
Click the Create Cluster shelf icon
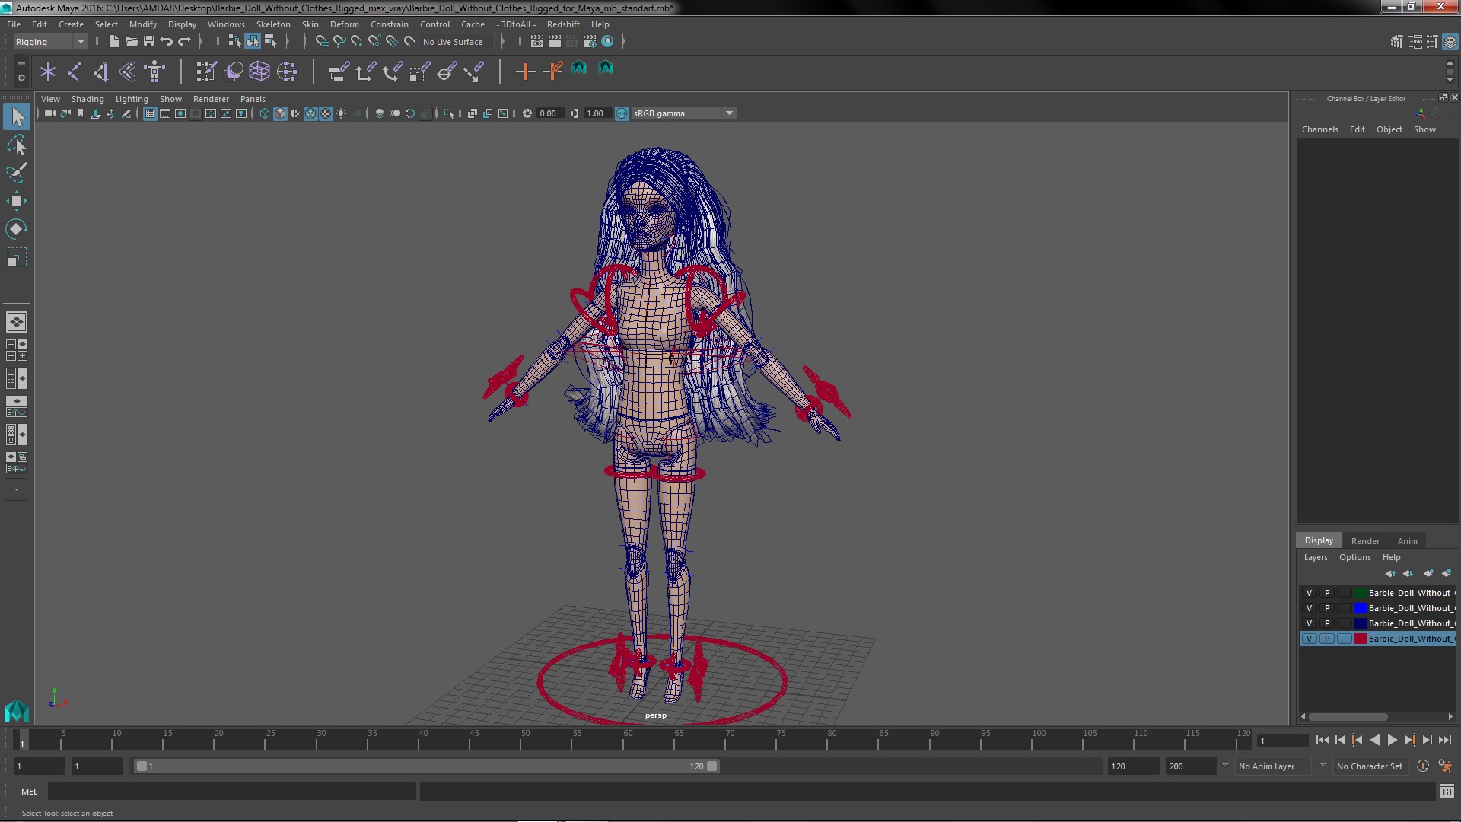(287, 72)
